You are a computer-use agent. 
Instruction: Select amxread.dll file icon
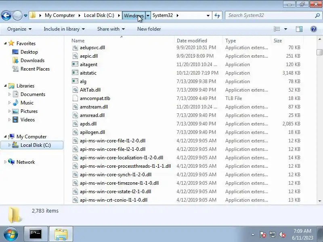[75, 115]
